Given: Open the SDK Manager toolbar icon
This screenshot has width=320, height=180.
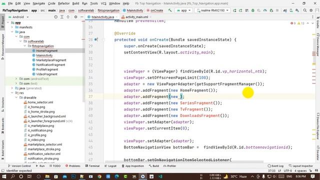Looking at the screenshot, I should pyautogui.click(x=297, y=10).
